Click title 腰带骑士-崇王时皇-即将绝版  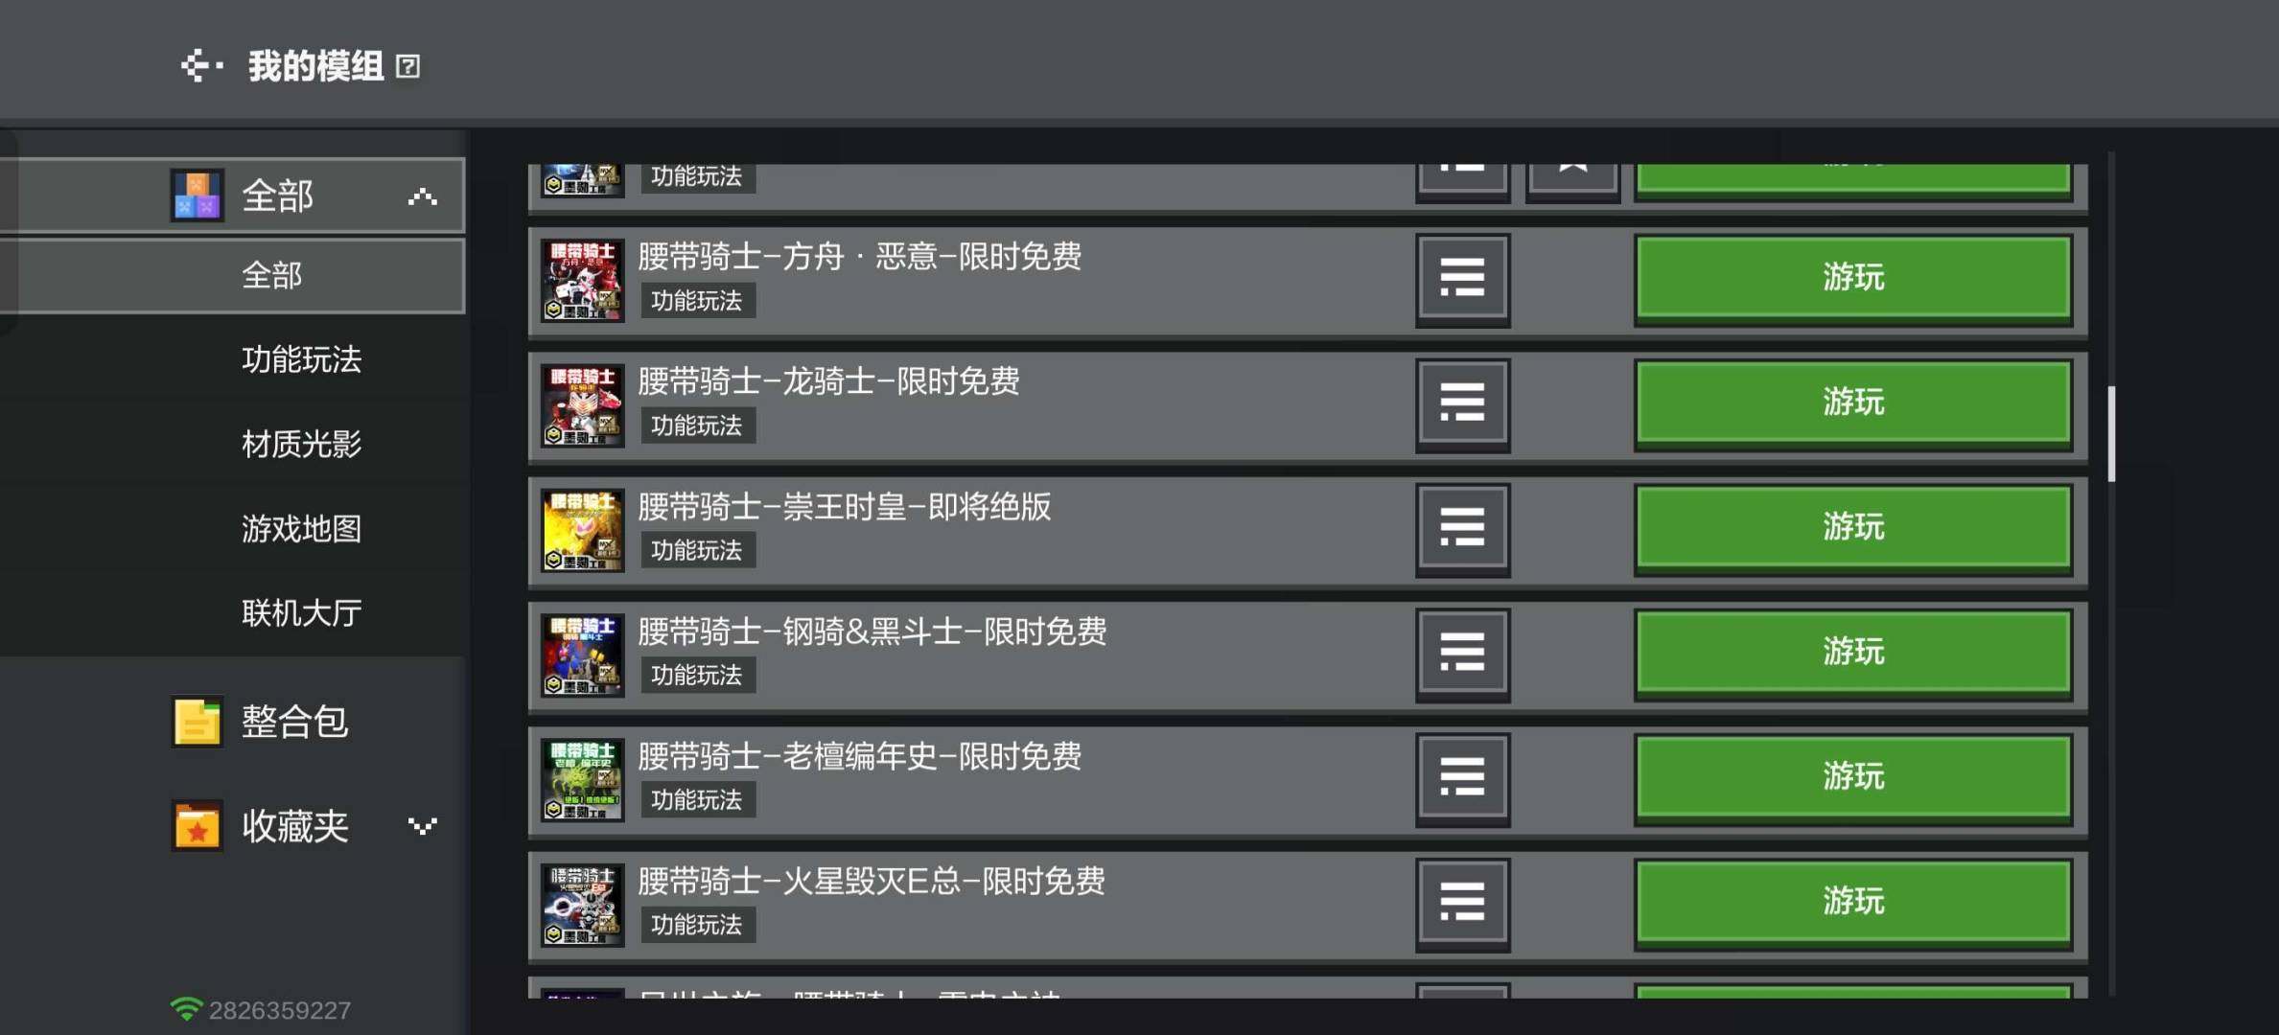coord(845,506)
